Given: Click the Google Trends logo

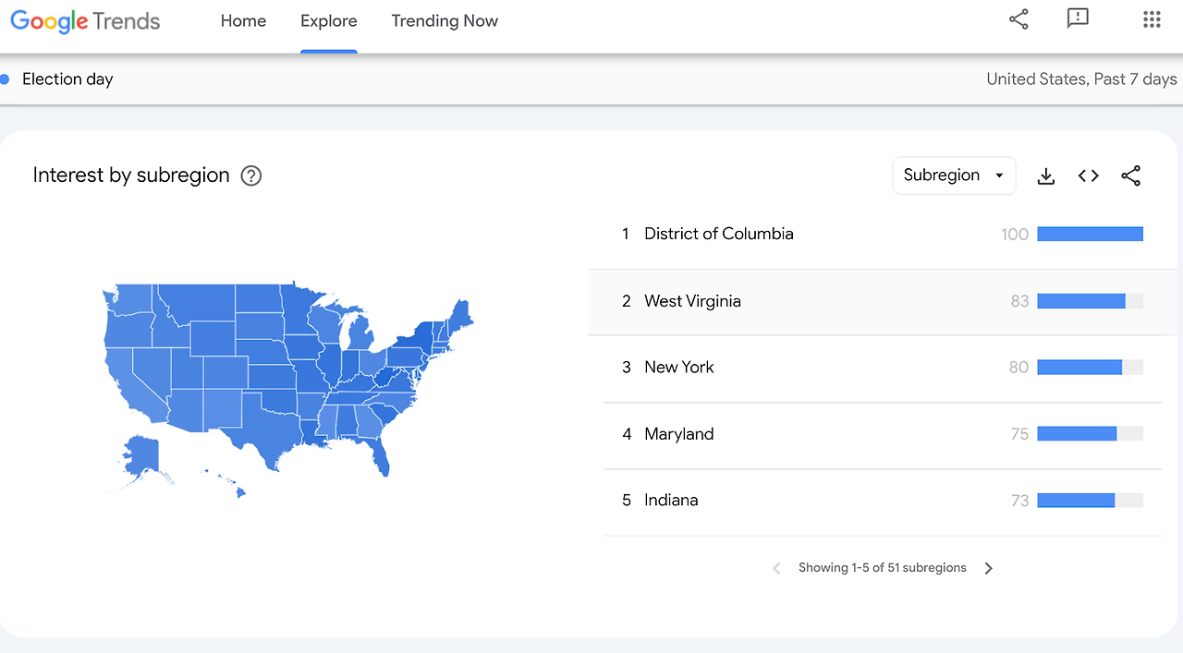Looking at the screenshot, I should point(85,21).
